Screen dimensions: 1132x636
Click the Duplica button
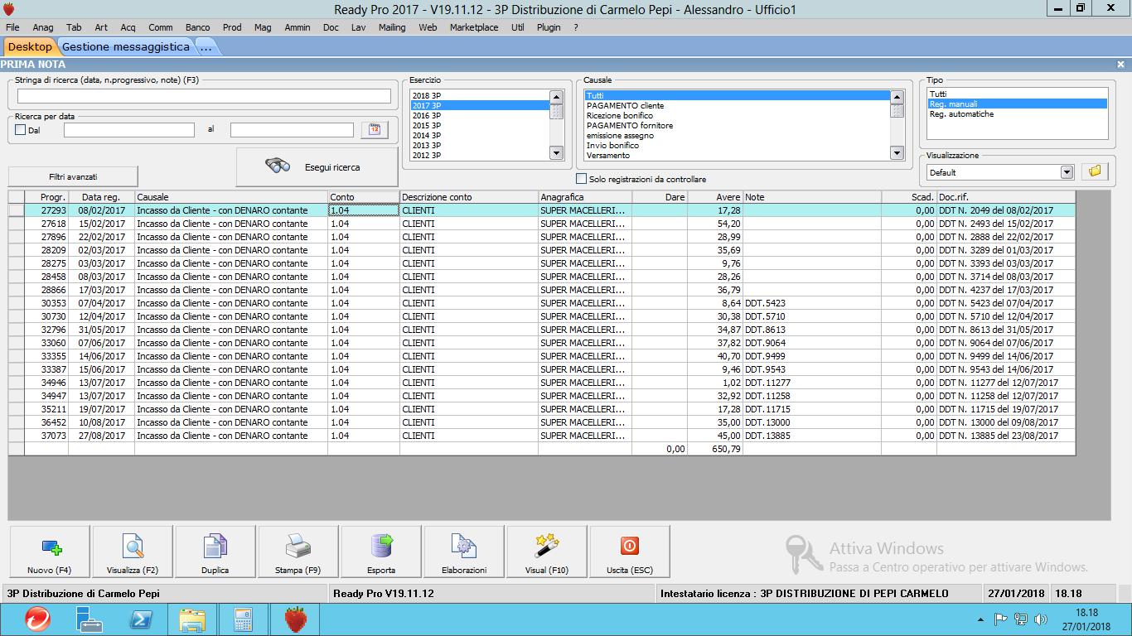[215, 552]
